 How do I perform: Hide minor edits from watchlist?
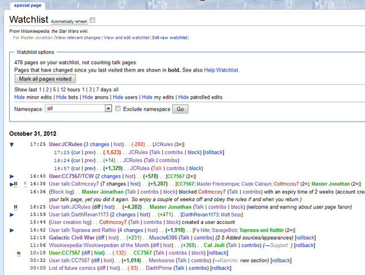[19, 97]
